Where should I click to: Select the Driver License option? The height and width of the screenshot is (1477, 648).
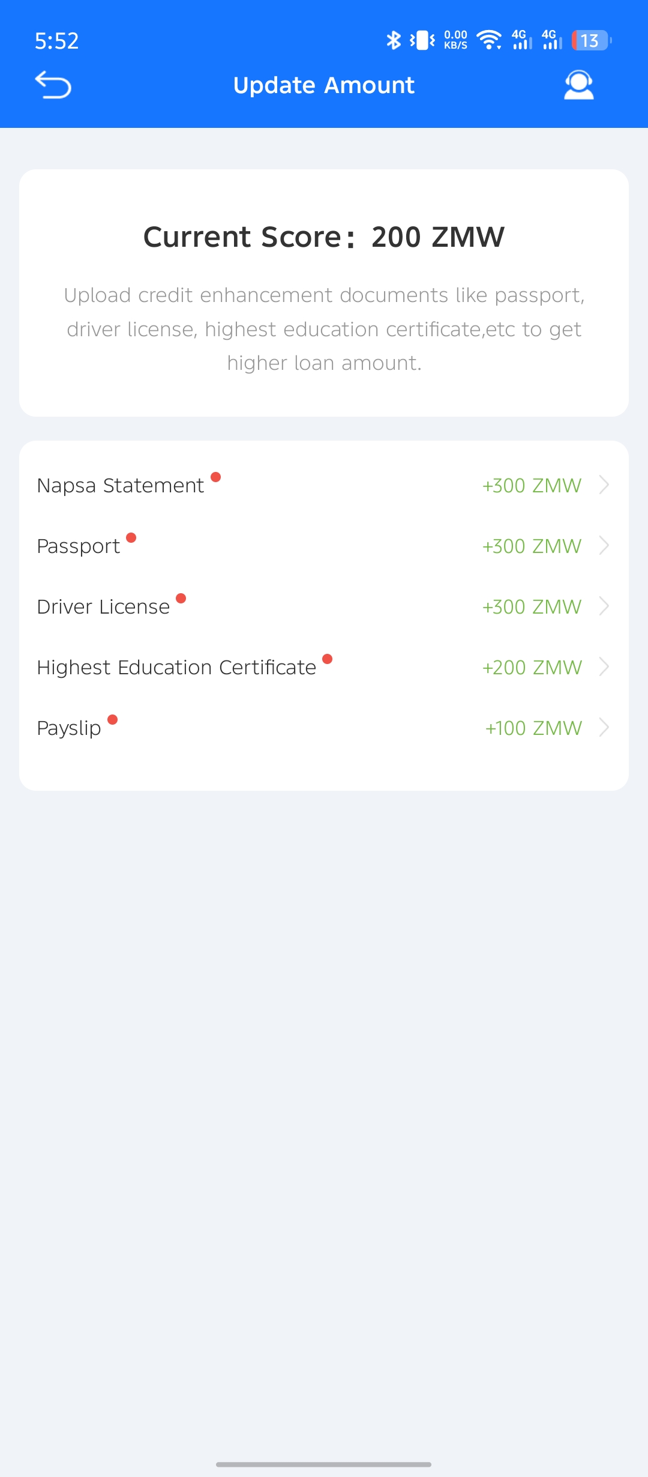(103, 606)
